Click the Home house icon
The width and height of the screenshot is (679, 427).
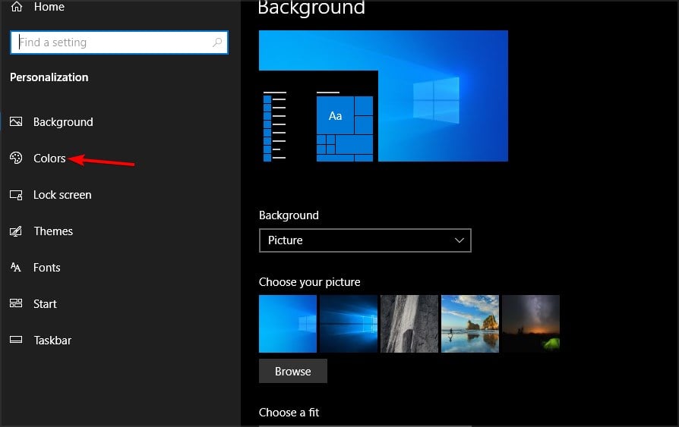click(17, 7)
